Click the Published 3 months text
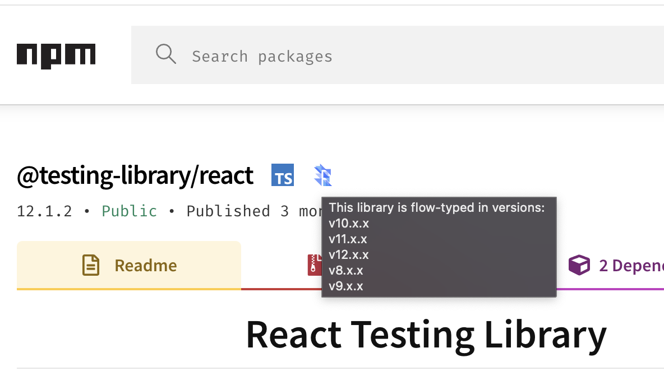Image resolution: width=664 pixels, height=371 pixels. coord(254,211)
